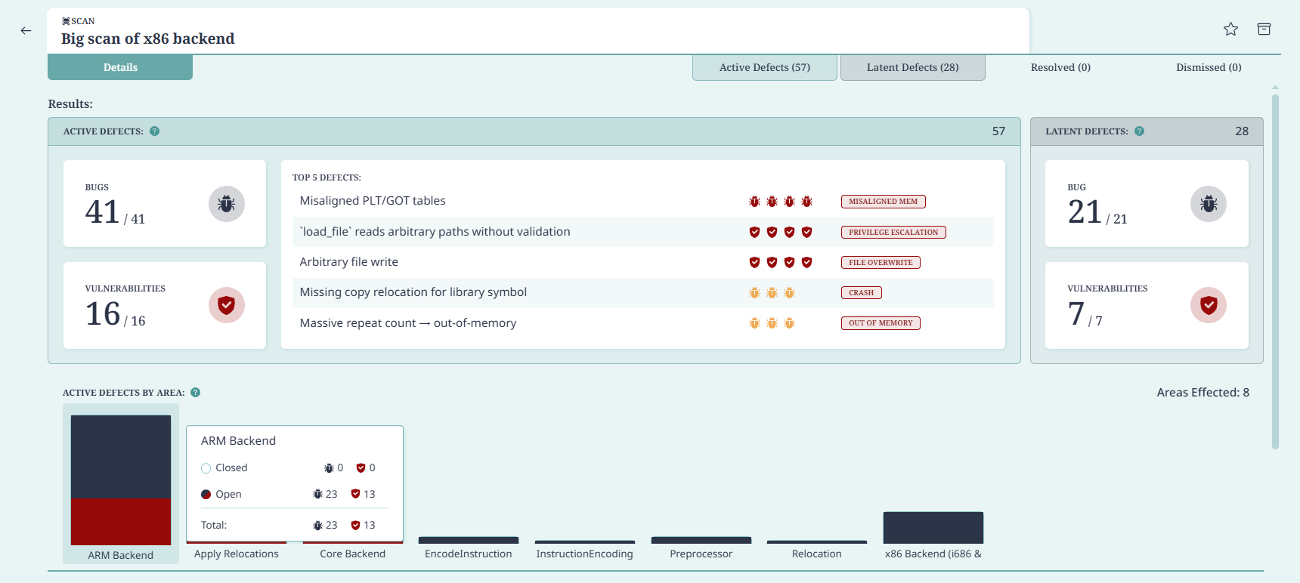Click the shield icon in tooltip Closed row
This screenshot has height=583, width=1300.
tap(361, 468)
